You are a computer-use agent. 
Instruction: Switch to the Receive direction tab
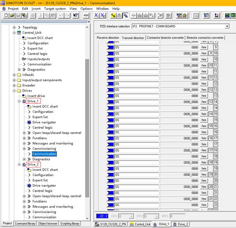click(x=108, y=38)
